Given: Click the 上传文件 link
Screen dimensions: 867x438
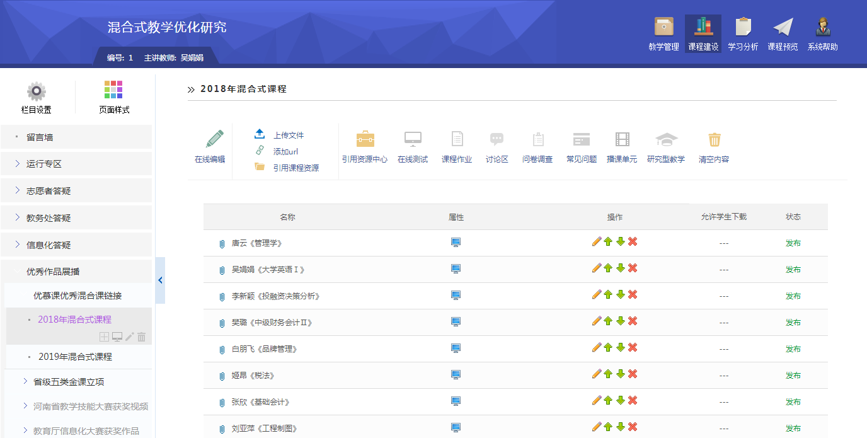Looking at the screenshot, I should (288, 135).
